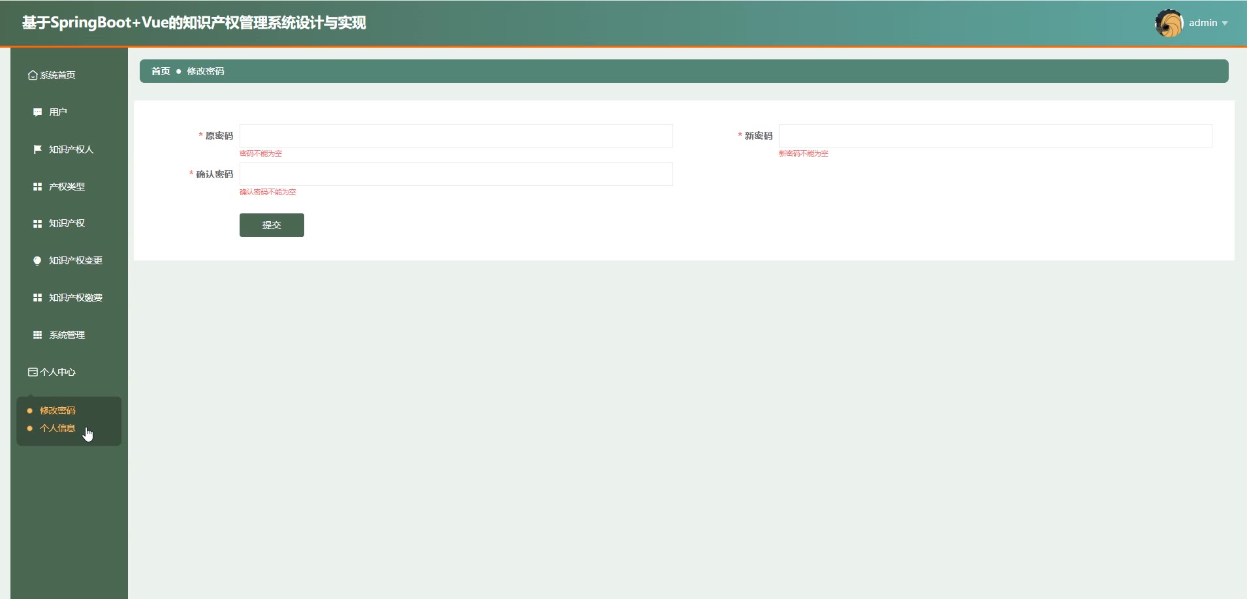
Task: Click the 新密码 field label
Action: (x=758, y=136)
